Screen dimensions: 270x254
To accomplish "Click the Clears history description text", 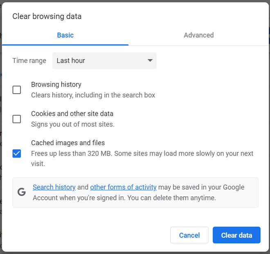I will point(93,95).
